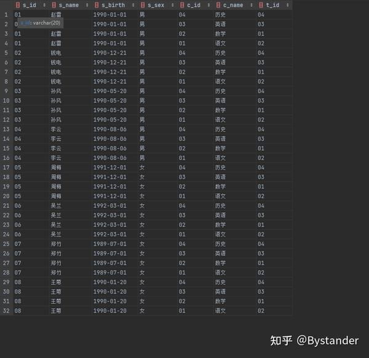Click the s_sex column type icon
This screenshot has width=369, height=358.
tap(143, 5)
